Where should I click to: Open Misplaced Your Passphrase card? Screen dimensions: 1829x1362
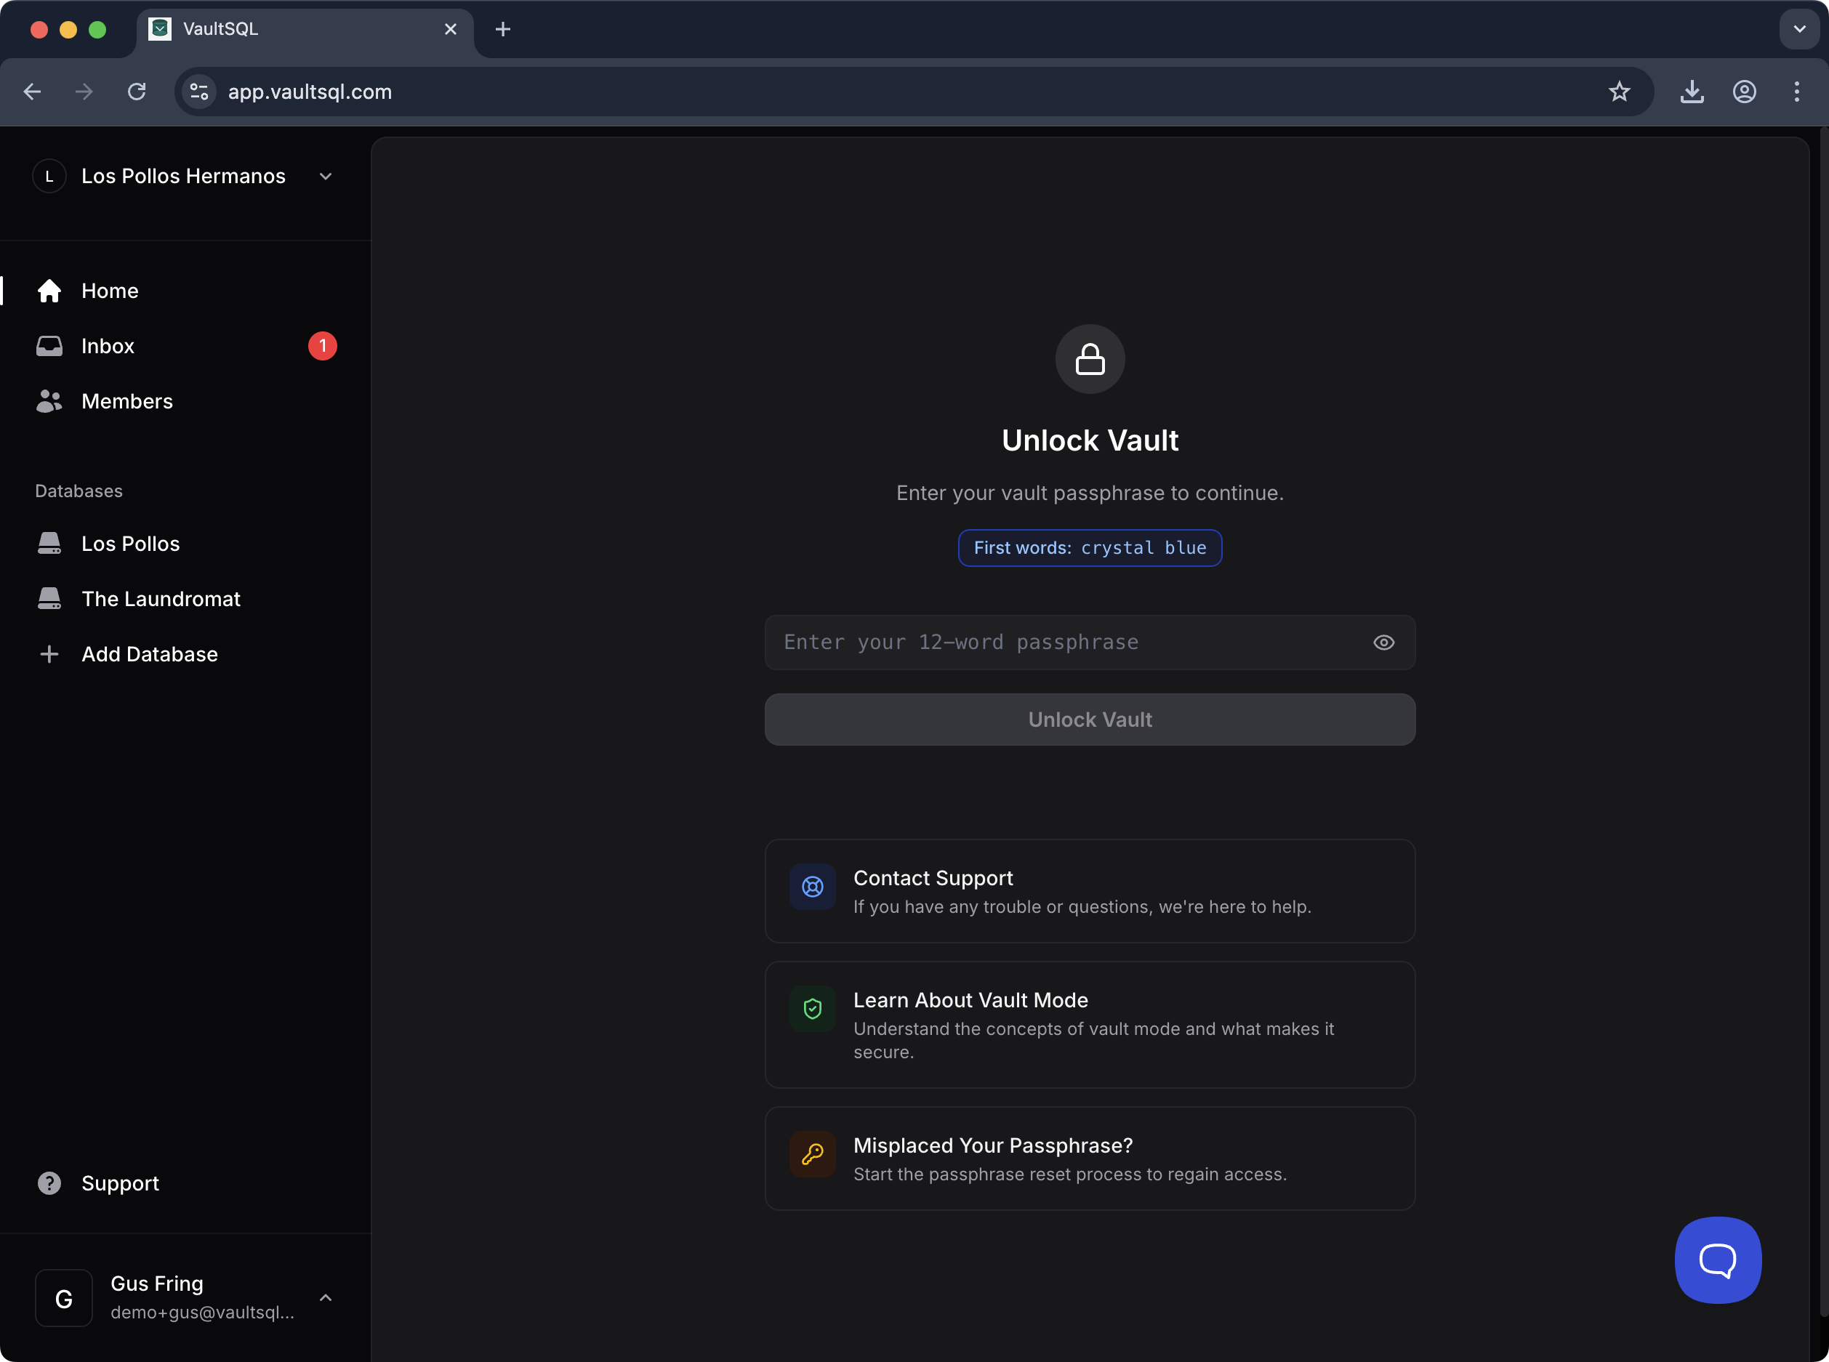1090,1158
